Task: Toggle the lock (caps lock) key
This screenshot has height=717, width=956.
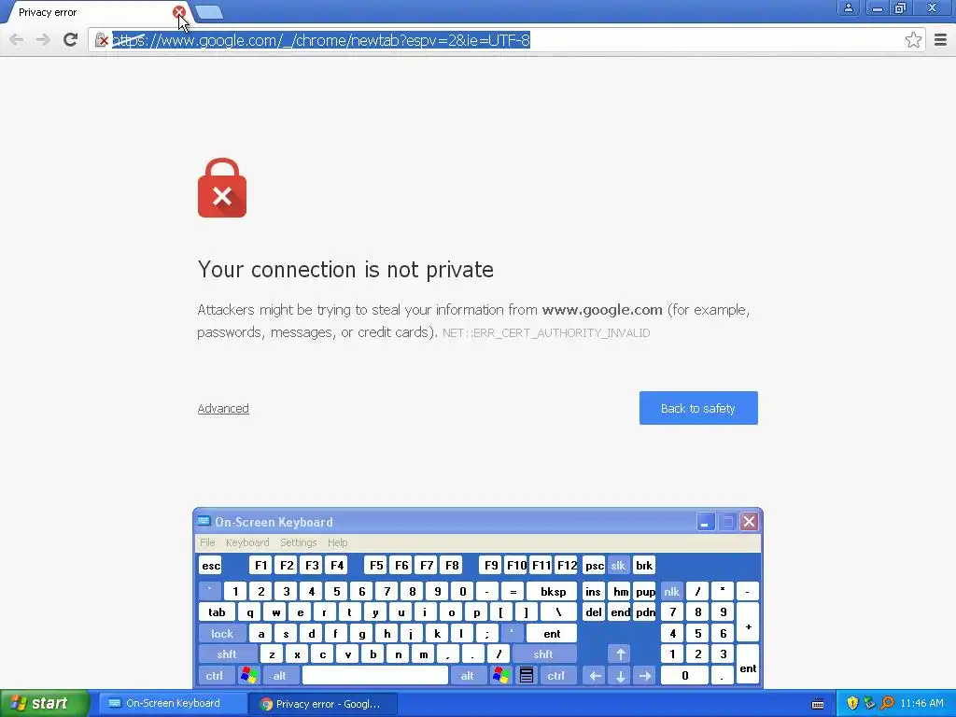Action: 222,634
